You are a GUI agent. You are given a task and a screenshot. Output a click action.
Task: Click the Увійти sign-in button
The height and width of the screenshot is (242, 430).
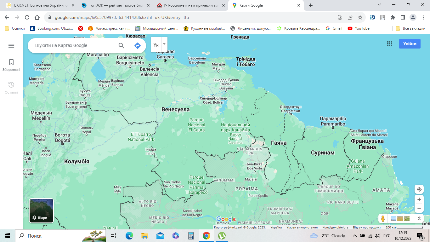click(x=410, y=44)
